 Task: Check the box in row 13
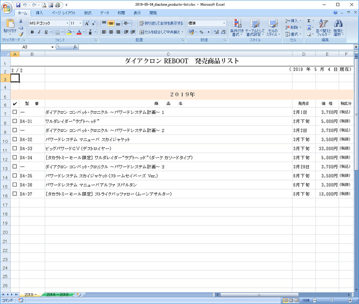pos(15,166)
